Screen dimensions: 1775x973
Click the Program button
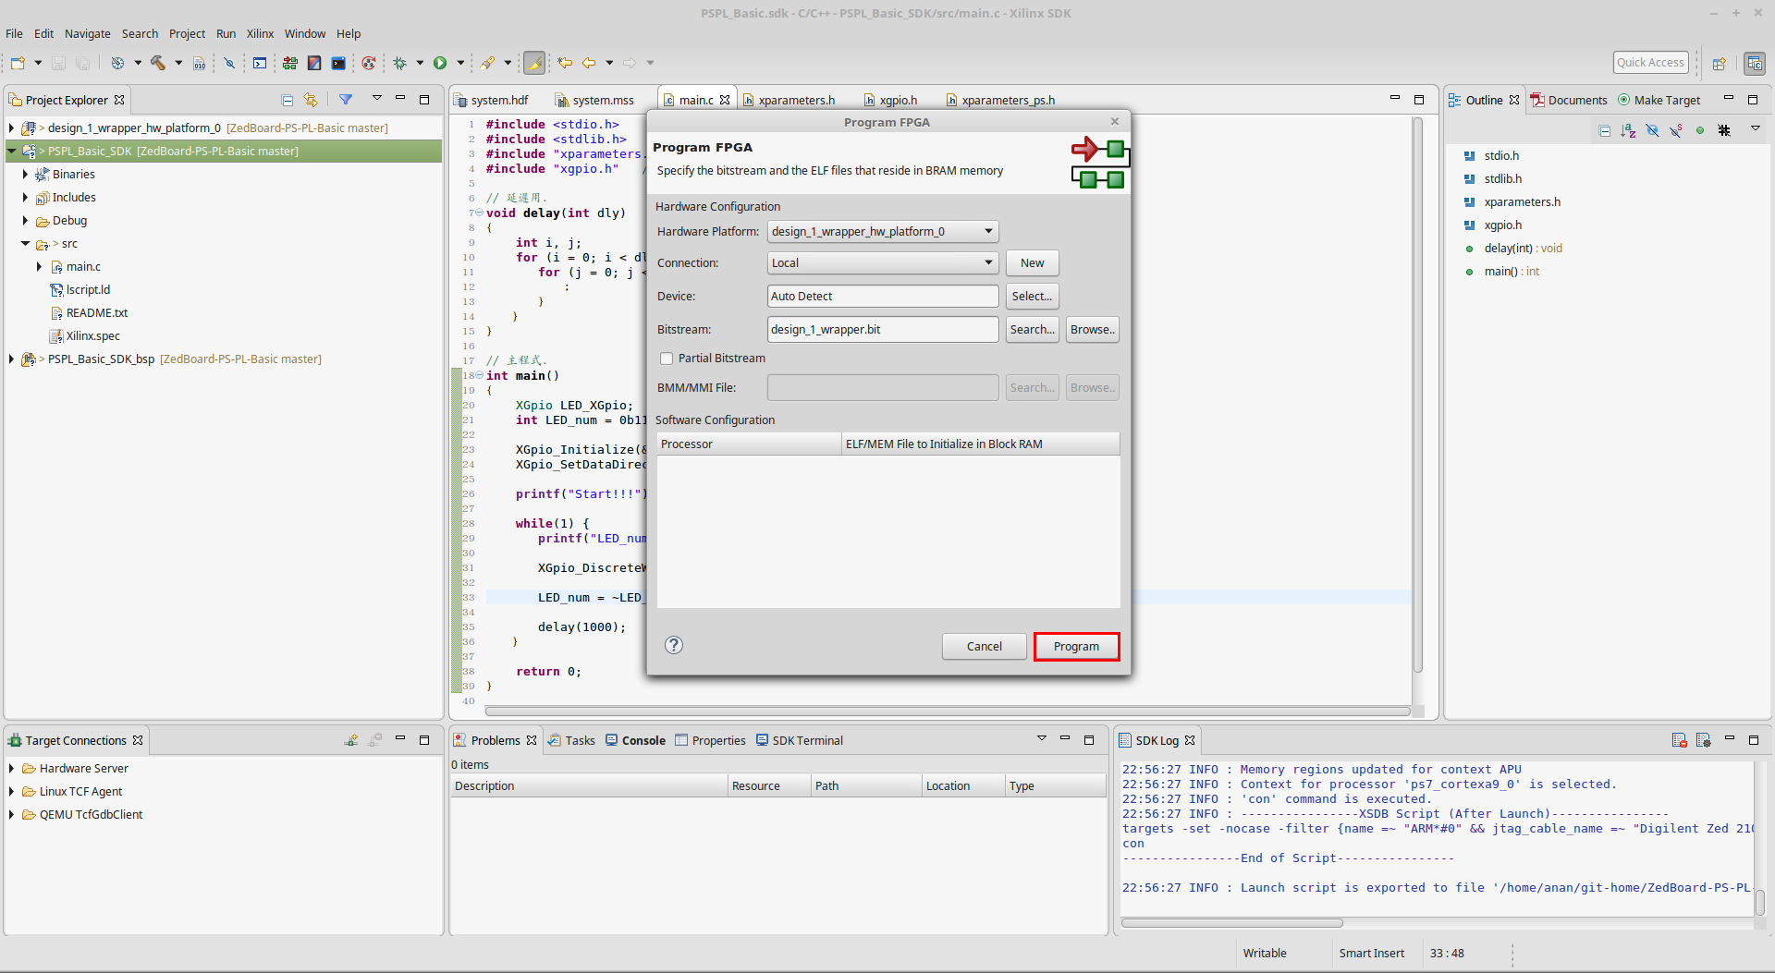1076,646
